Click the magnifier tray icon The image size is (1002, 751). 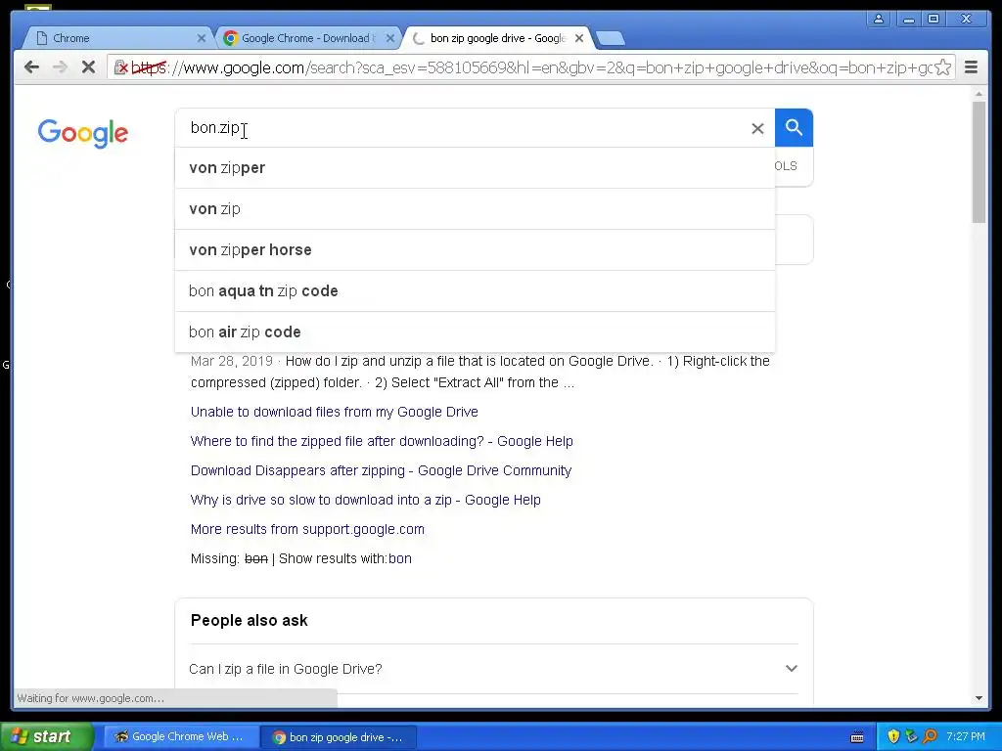[x=931, y=736]
